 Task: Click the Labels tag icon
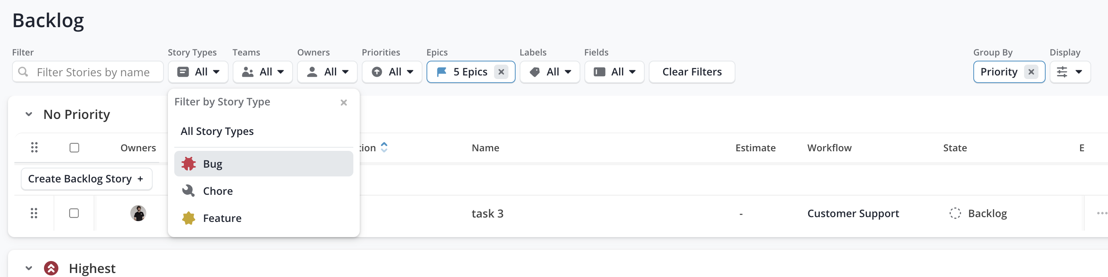point(535,72)
